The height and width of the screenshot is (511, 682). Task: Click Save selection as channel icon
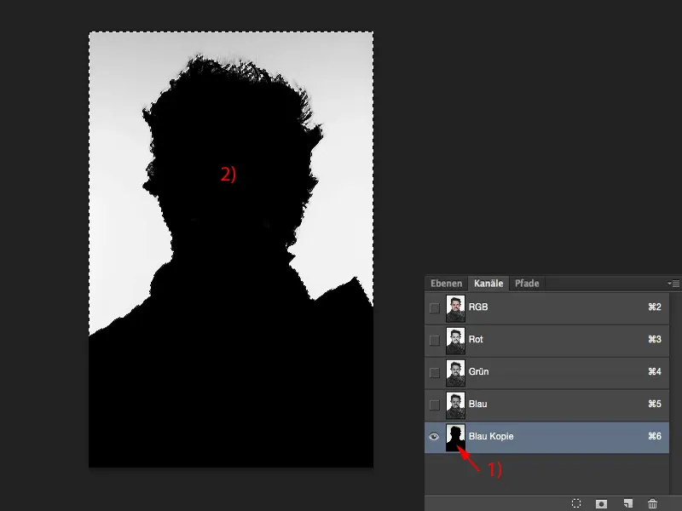tap(601, 503)
